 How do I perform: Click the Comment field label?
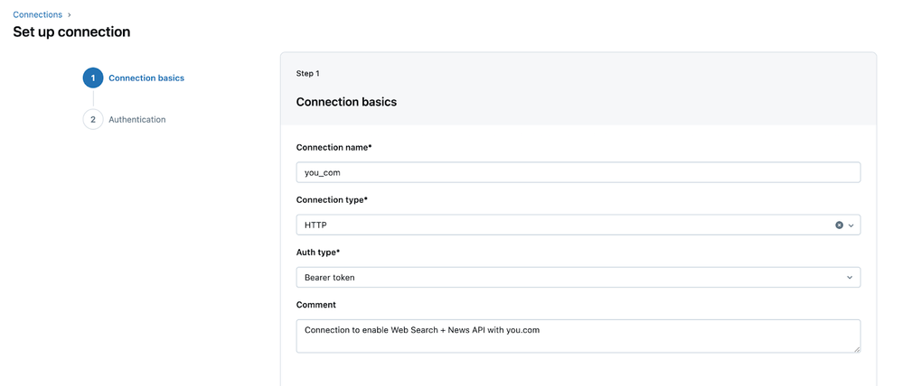(x=315, y=305)
